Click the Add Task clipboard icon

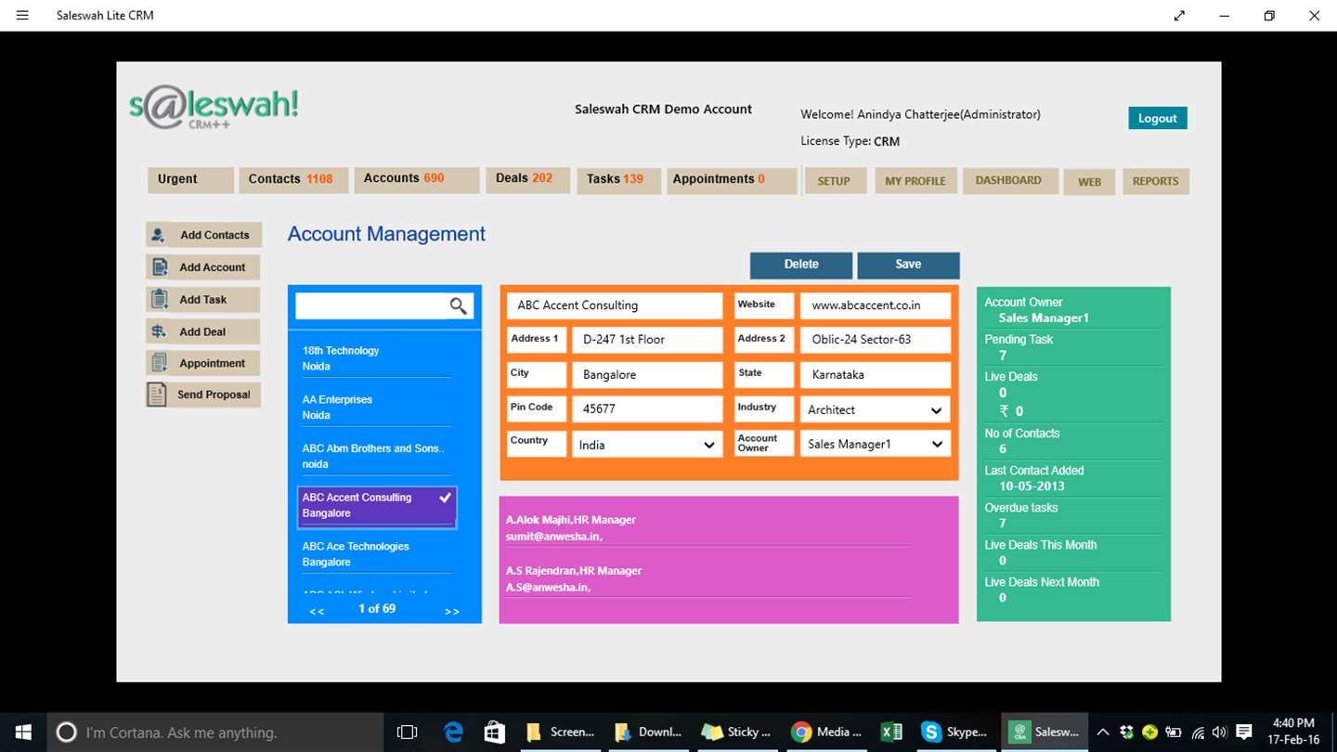159,299
